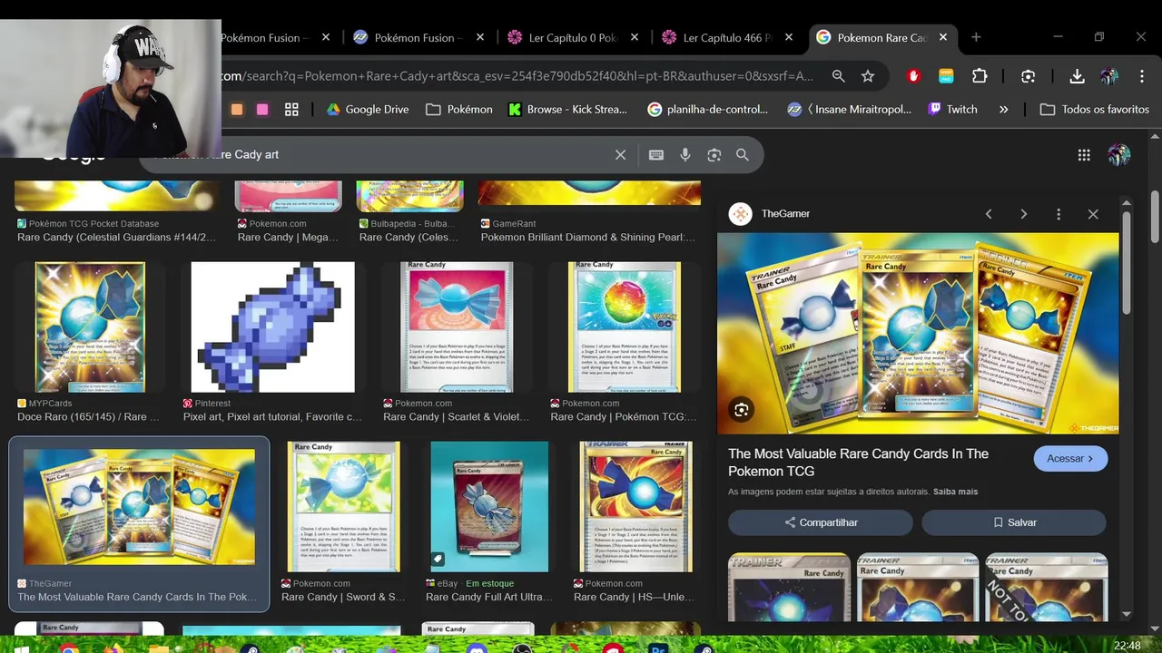This screenshot has height=653, width=1162.
Task: Open preview panel more options menu
Action: click(1059, 214)
